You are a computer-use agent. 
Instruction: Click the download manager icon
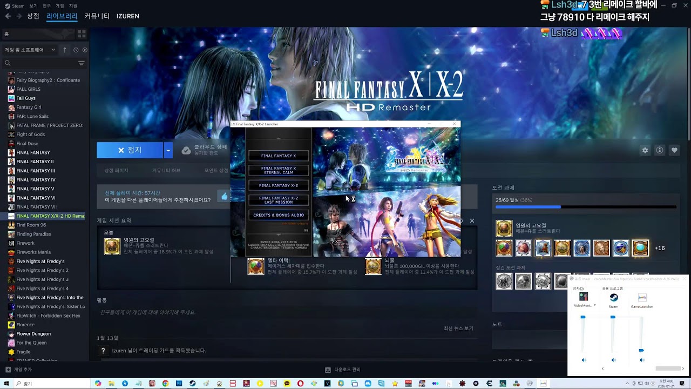[328, 370]
